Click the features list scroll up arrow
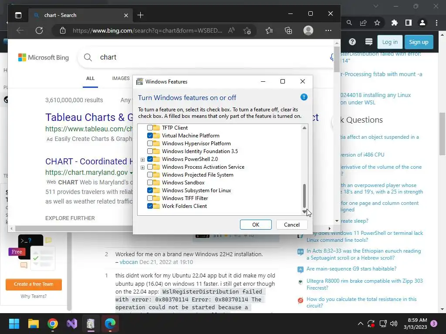The height and width of the screenshot is (334, 446). coord(304,128)
